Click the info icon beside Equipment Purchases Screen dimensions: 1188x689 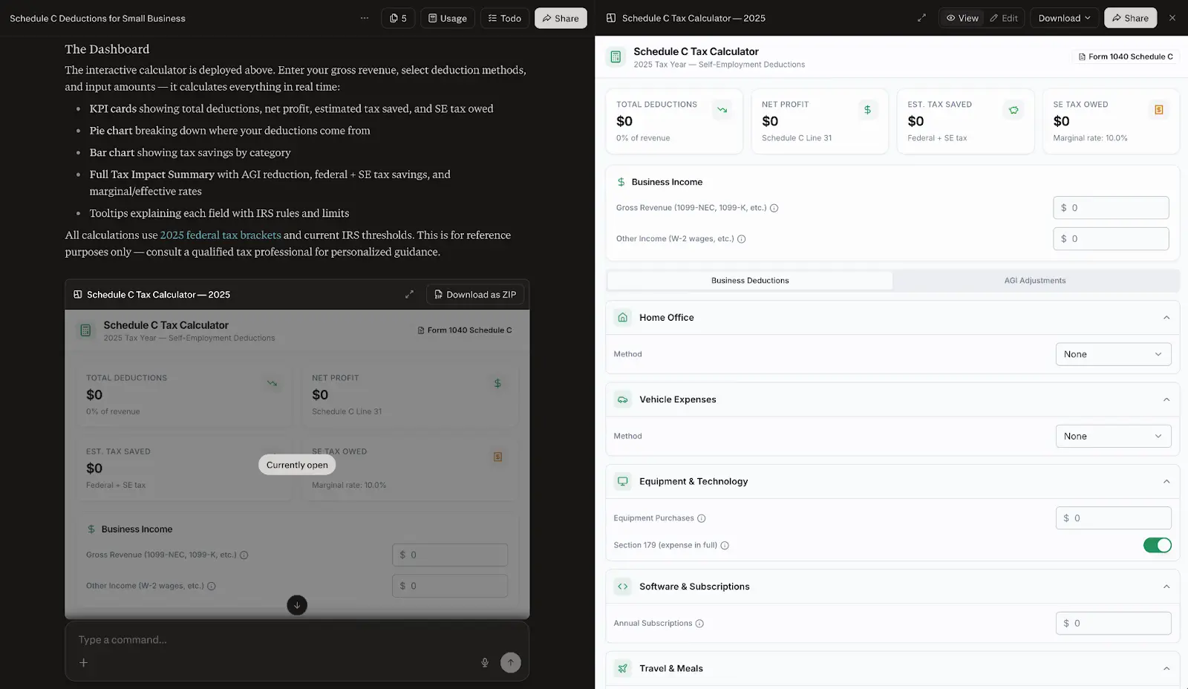[x=702, y=518]
